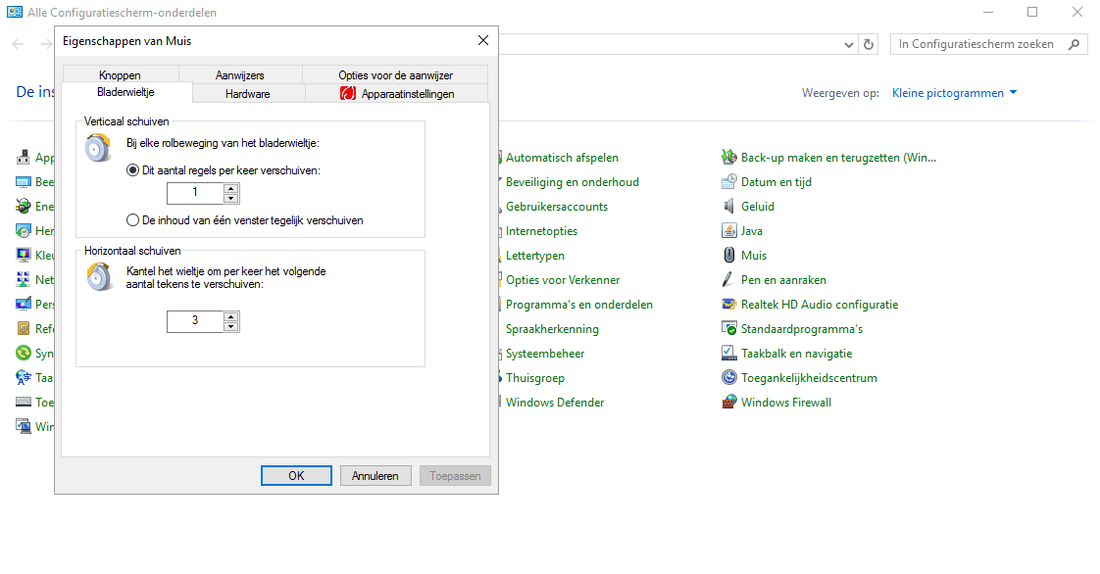Click the red Apparaatinstellingen tab icon
This screenshot has width=1100, height=574.
348,93
